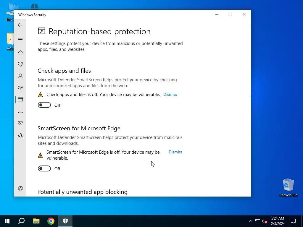The height and width of the screenshot is (227, 303).
Task: Click the SmartScreen for Microsoft Edge heading
Action: point(79,128)
